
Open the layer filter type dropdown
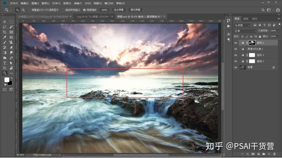[242, 25]
